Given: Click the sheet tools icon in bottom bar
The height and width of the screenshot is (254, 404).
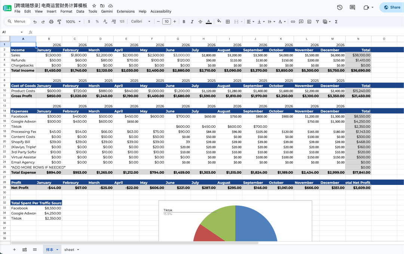Looking at the screenshot, I should point(24,250).
